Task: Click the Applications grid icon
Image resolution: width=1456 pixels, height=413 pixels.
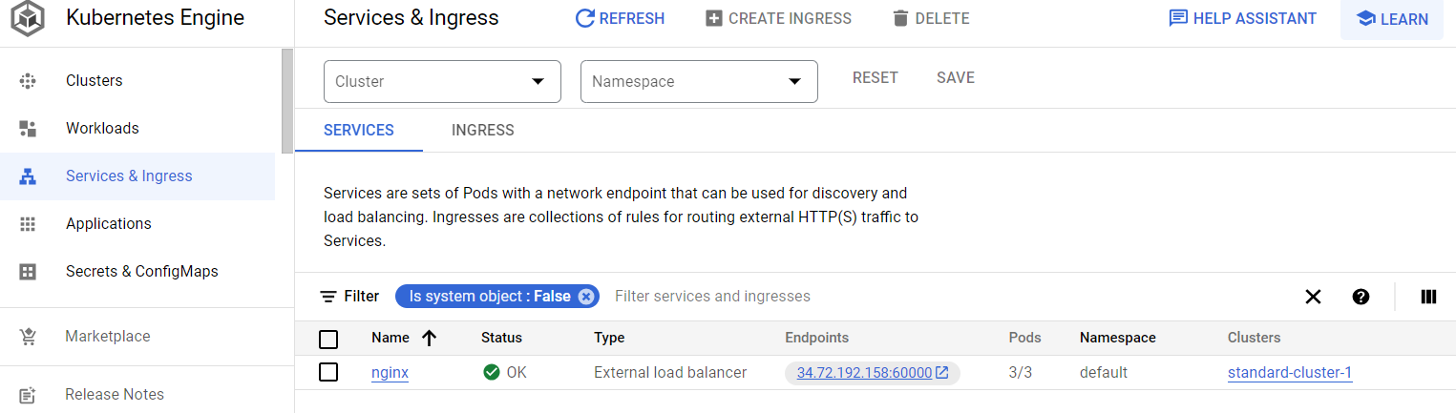Action: pos(28,224)
